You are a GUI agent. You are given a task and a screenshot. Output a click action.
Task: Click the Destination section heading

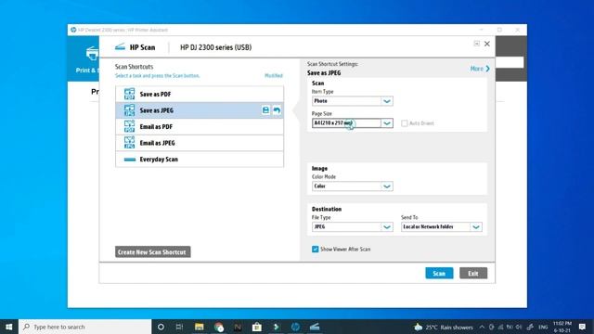327,209
